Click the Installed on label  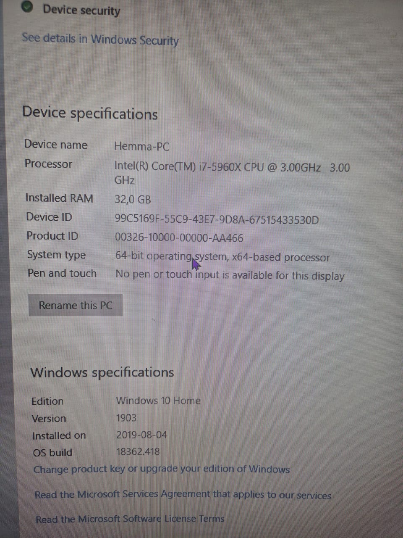[59, 436]
